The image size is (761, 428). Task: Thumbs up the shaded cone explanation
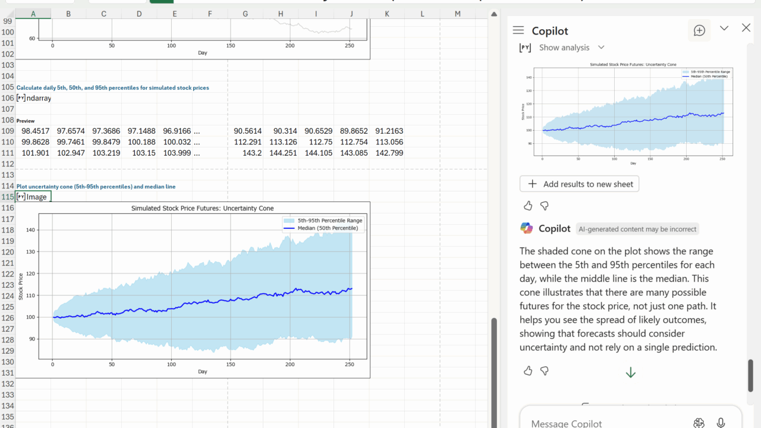528,371
